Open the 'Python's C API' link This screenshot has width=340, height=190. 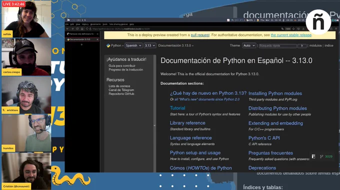[264, 138]
